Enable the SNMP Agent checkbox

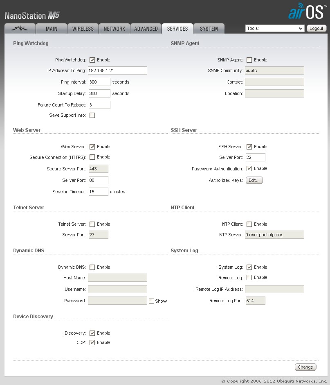249,60
